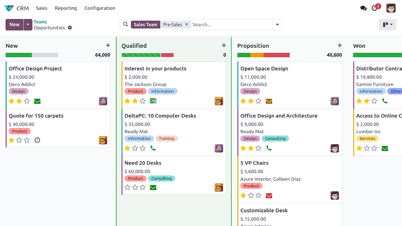The height and width of the screenshot is (226, 402).
Task: Set second priority star on Quote for 150 carpets
Action: click(19, 140)
